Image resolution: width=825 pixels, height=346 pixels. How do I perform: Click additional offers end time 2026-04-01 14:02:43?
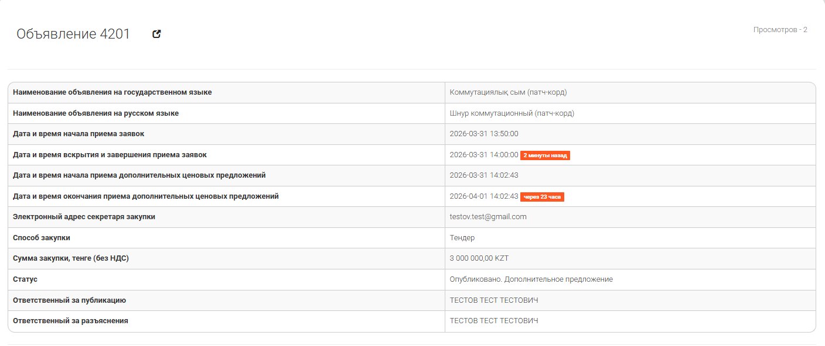pos(483,196)
